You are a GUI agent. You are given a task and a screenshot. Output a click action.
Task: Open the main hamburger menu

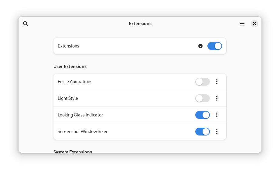[242, 24]
